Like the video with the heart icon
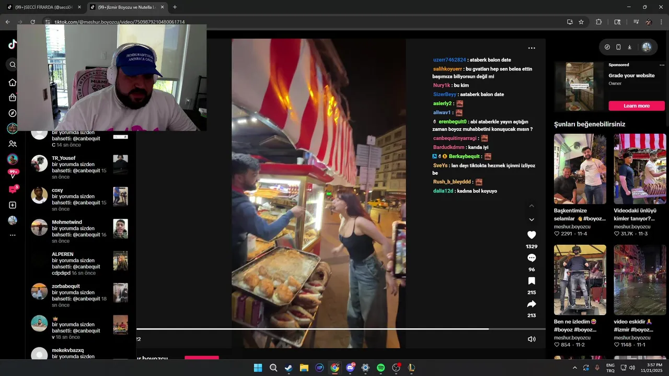This screenshot has height=376, width=669. click(x=532, y=235)
